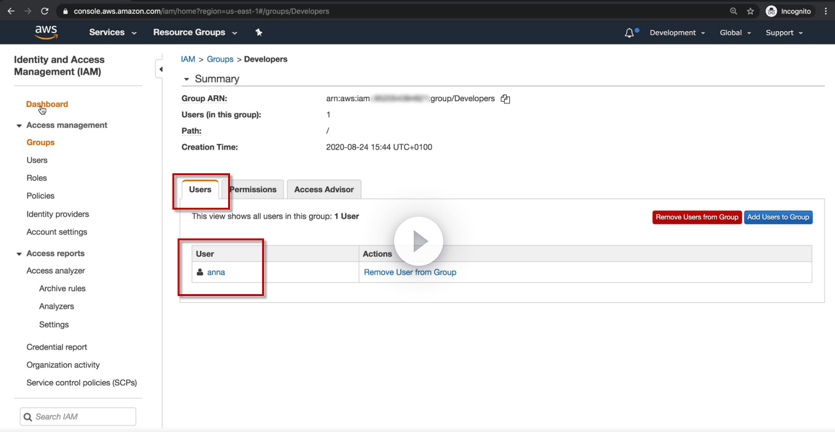The height and width of the screenshot is (432, 835).
Task: Click the lock icon in the address bar
Action: click(x=66, y=11)
